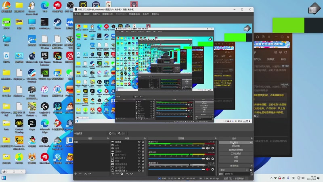Show hidden tray icons chevron
Screen dimensions: 323x182
271,178
